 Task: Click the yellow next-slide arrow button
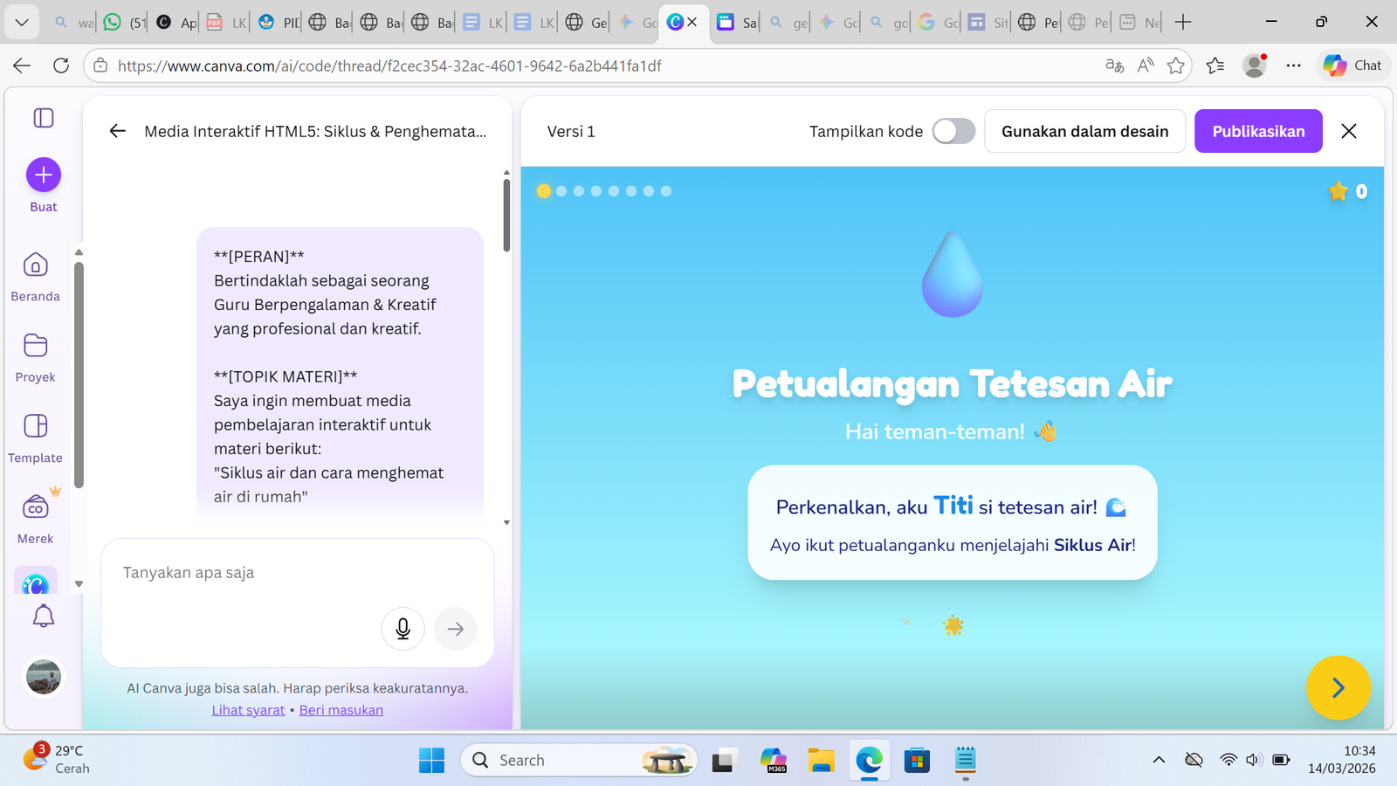click(x=1338, y=687)
